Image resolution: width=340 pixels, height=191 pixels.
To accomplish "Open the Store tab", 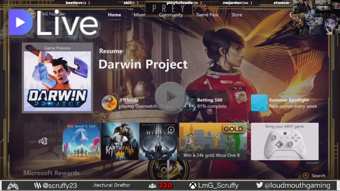I will click(236, 15).
